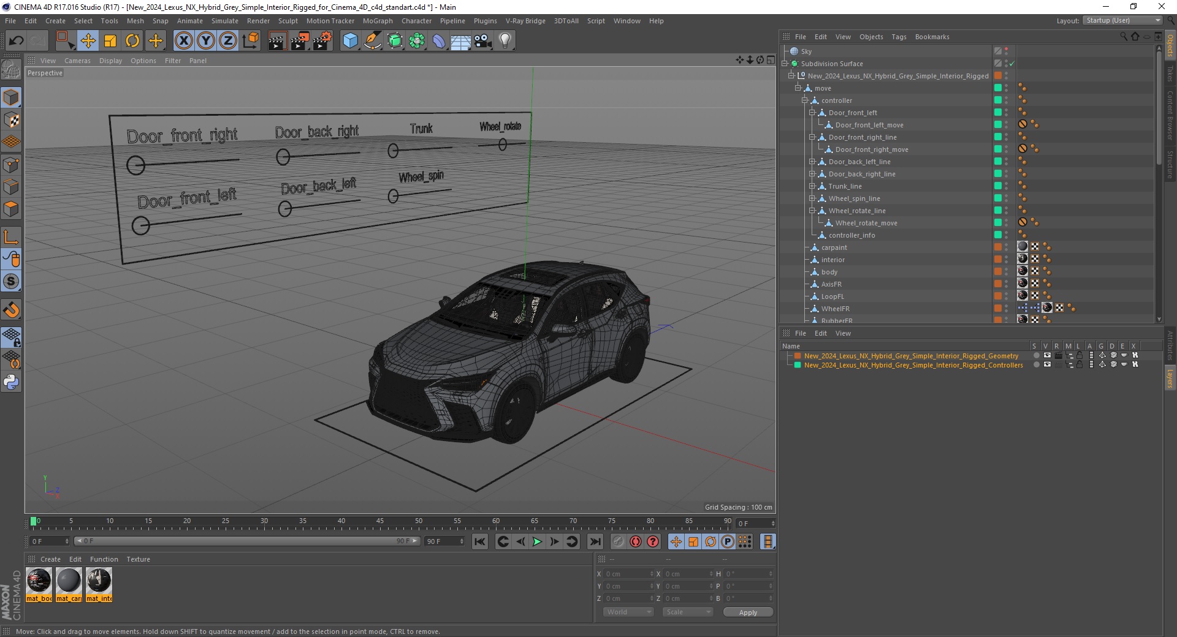Collapse the move tree node
Viewport: 1177px width, 637px height.
pos(798,88)
